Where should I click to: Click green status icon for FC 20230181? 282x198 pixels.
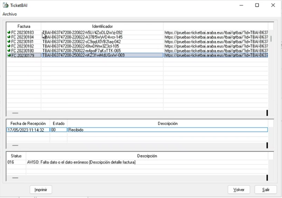(9, 42)
